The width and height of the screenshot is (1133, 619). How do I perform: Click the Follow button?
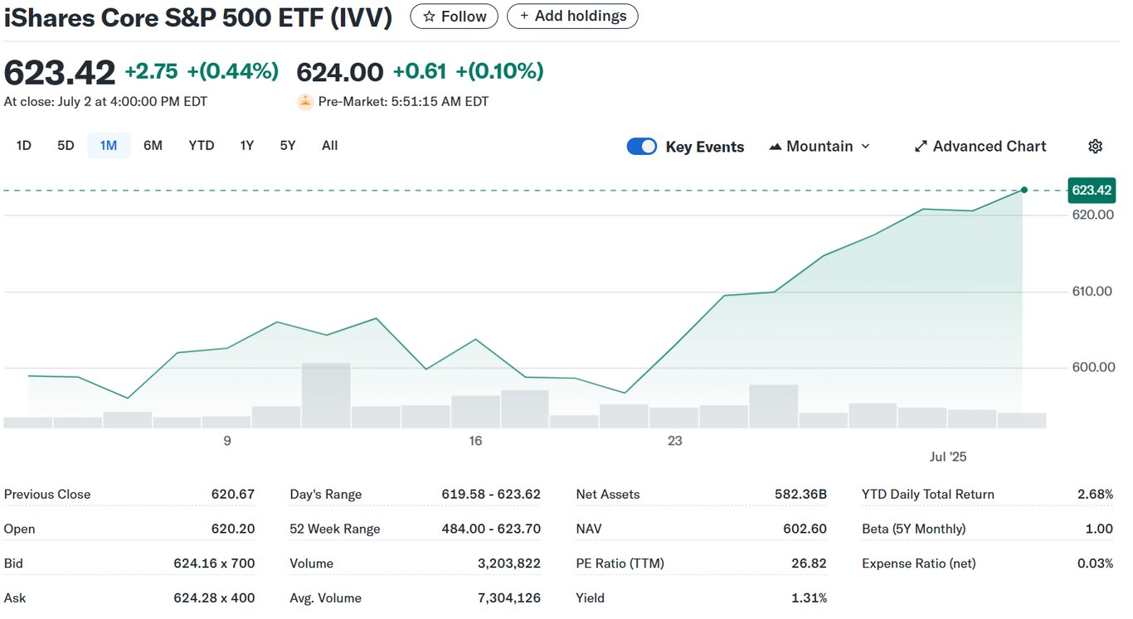pyautogui.click(x=454, y=16)
